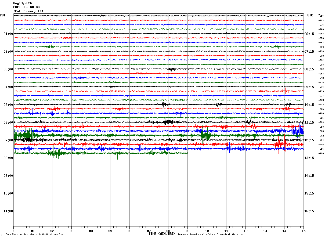Click the minute 15 axis tick label
This screenshot has height=238, width=325.
pos(304,231)
